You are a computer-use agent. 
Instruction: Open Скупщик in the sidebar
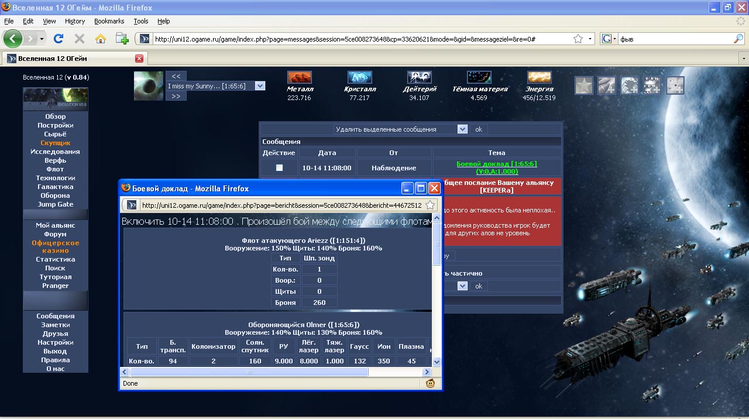[x=56, y=143]
